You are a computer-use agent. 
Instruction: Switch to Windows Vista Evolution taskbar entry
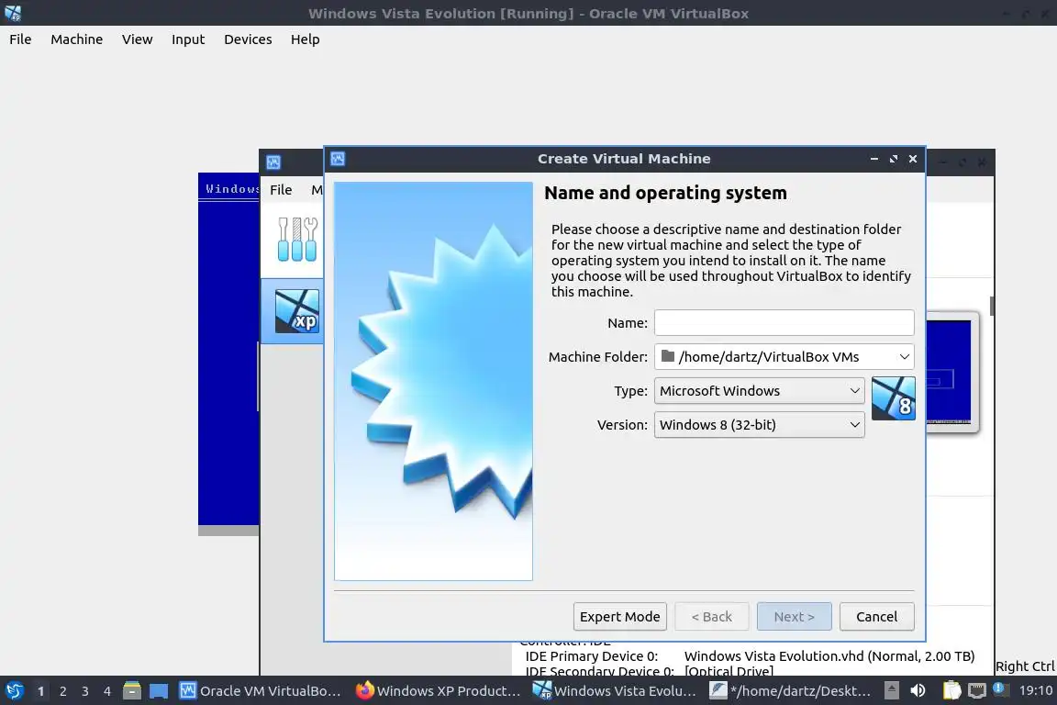(614, 691)
